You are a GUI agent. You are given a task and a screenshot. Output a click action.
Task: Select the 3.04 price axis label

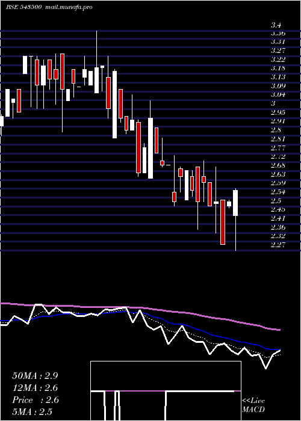(278, 94)
